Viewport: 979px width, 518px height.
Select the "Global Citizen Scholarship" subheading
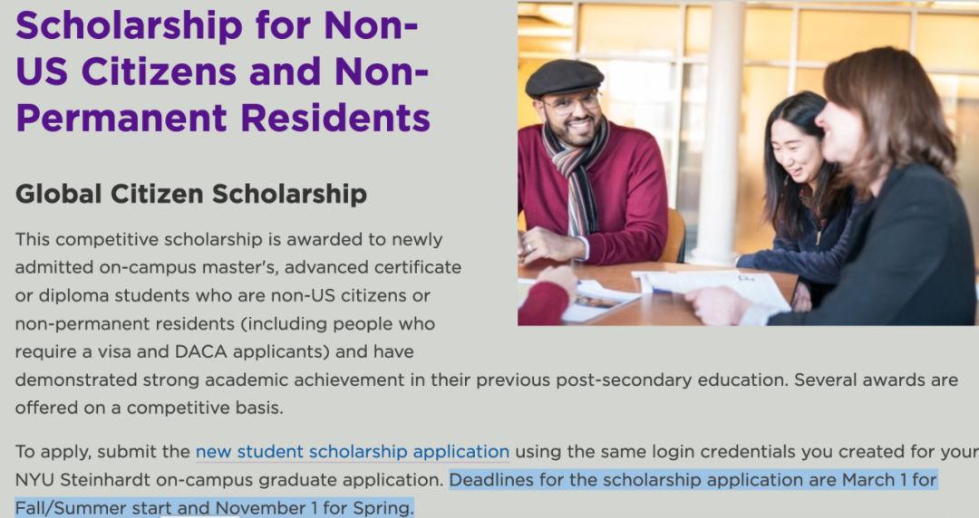(x=191, y=193)
